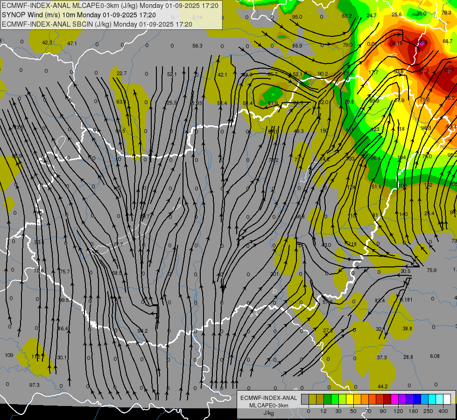Pick the magenta legend swatch
This screenshot has width=457, height=420.
tap(394, 399)
